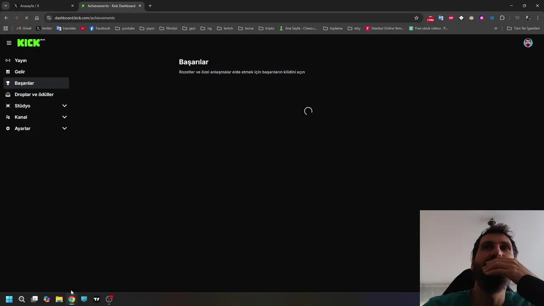Expand the Kanal chevron

[x=65, y=117]
